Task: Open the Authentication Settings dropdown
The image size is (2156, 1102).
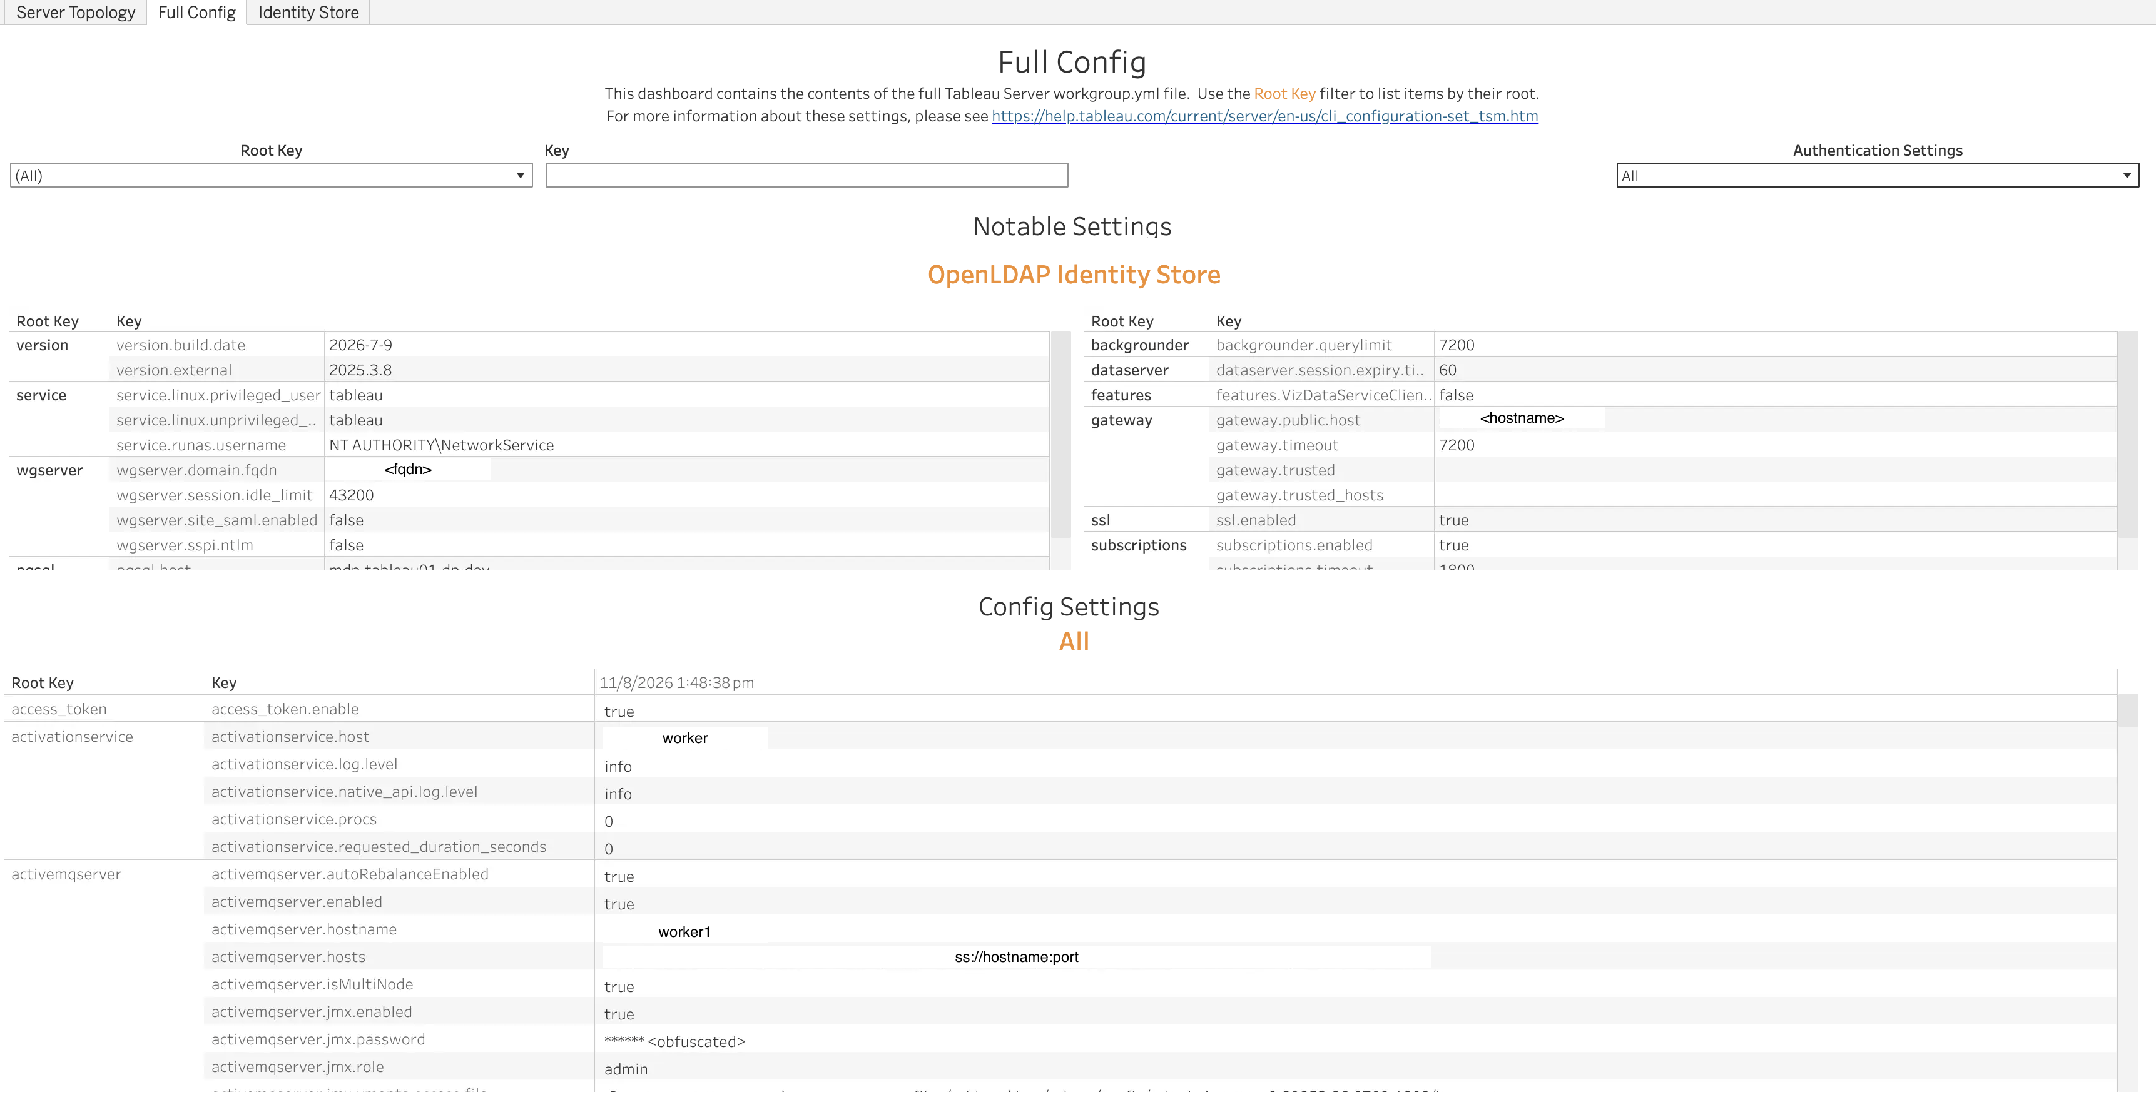Action: [x=1878, y=176]
